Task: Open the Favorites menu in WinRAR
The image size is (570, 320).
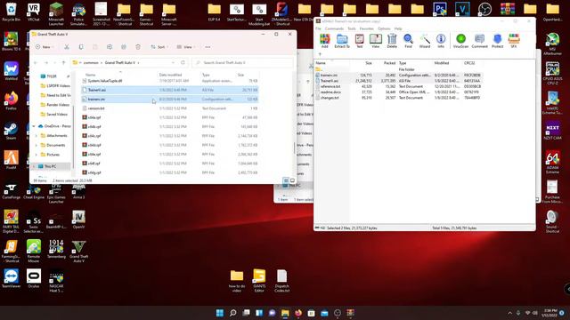Action: coord(366,28)
